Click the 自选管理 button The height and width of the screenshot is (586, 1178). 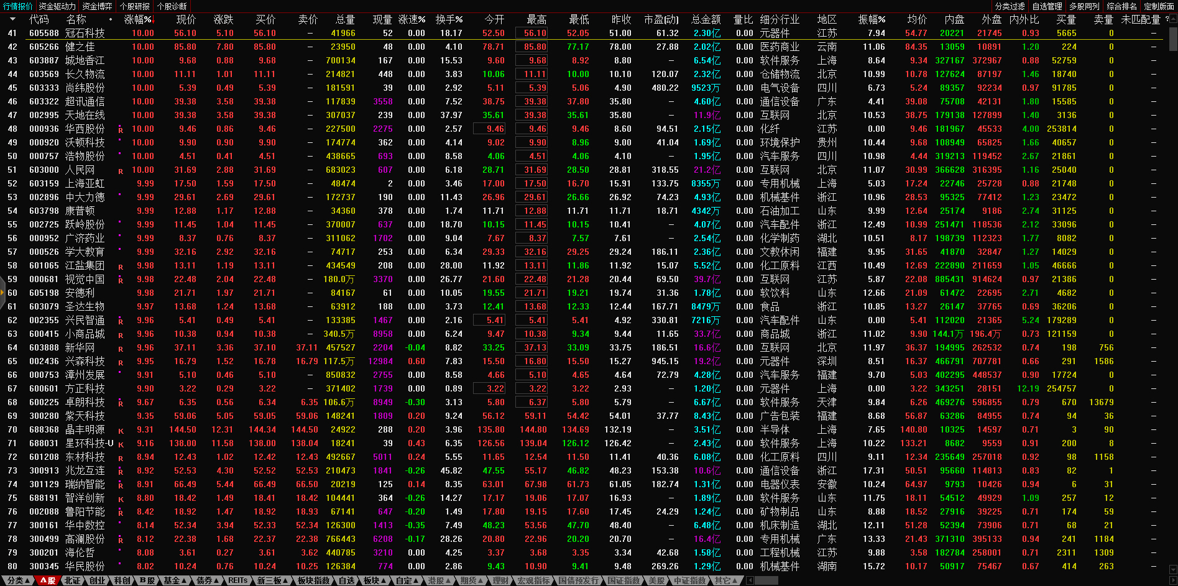1047,6
